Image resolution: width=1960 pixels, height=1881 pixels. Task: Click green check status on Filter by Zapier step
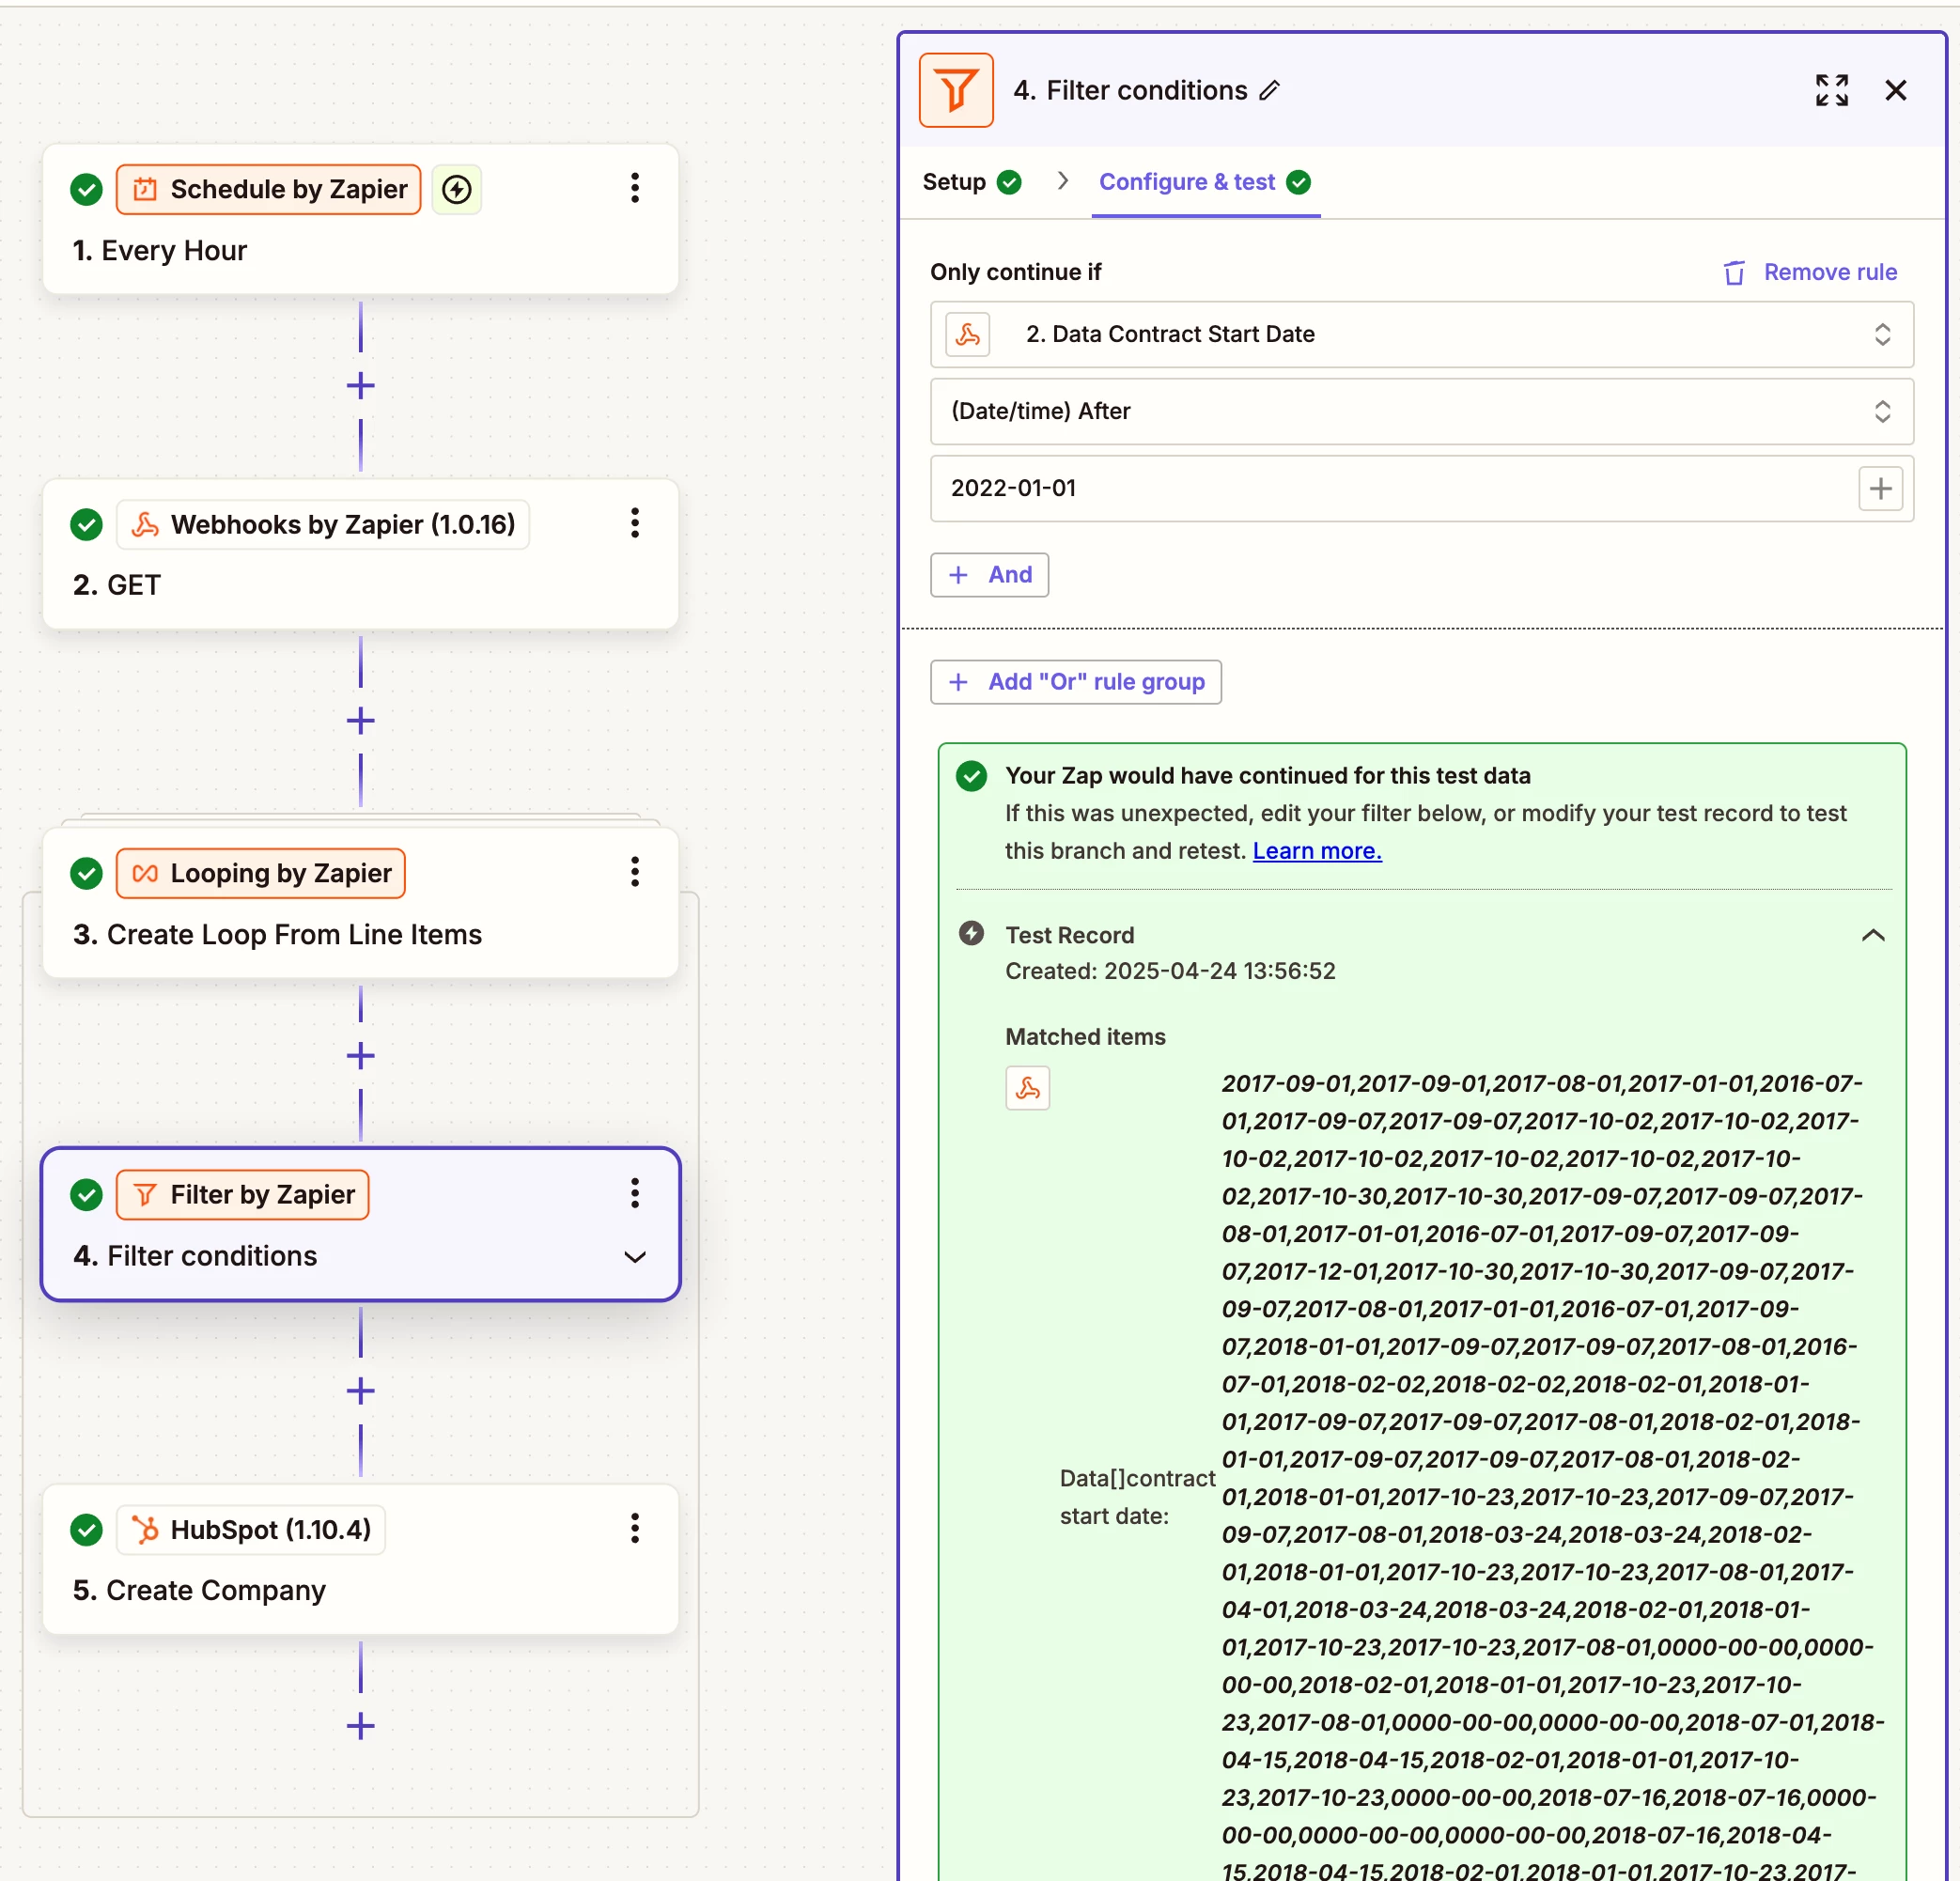click(x=87, y=1194)
